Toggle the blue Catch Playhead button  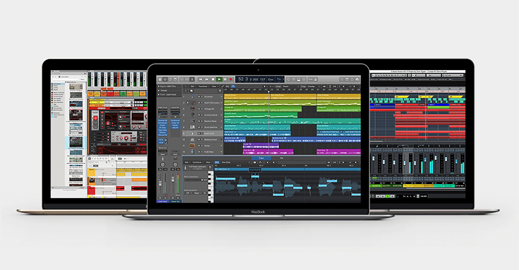[x=233, y=86]
